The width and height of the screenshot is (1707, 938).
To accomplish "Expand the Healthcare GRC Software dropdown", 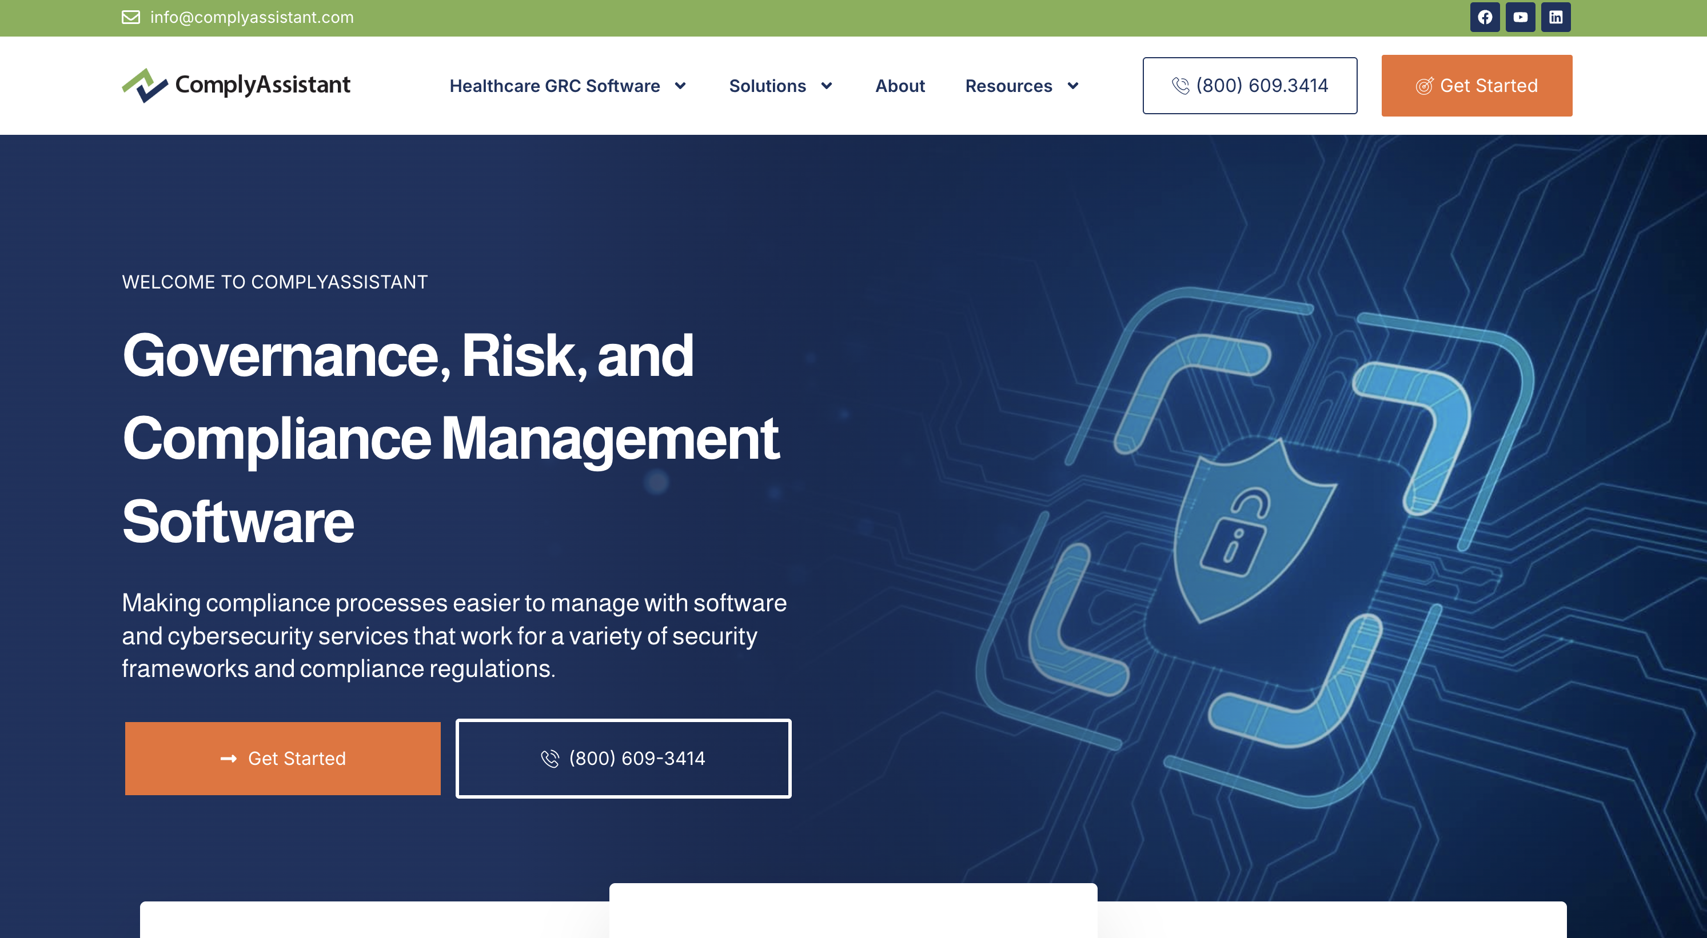I will tap(680, 86).
